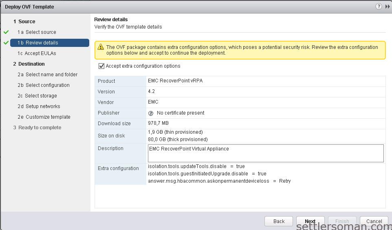Open step 2a Select name and folder
This screenshot has width=392, height=230.
pyautogui.click(x=47, y=75)
